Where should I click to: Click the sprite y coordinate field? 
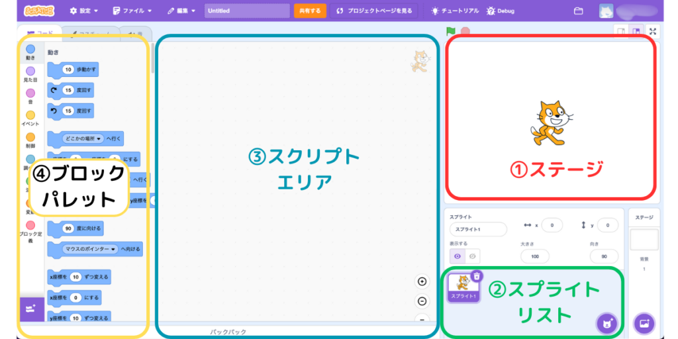606,225
